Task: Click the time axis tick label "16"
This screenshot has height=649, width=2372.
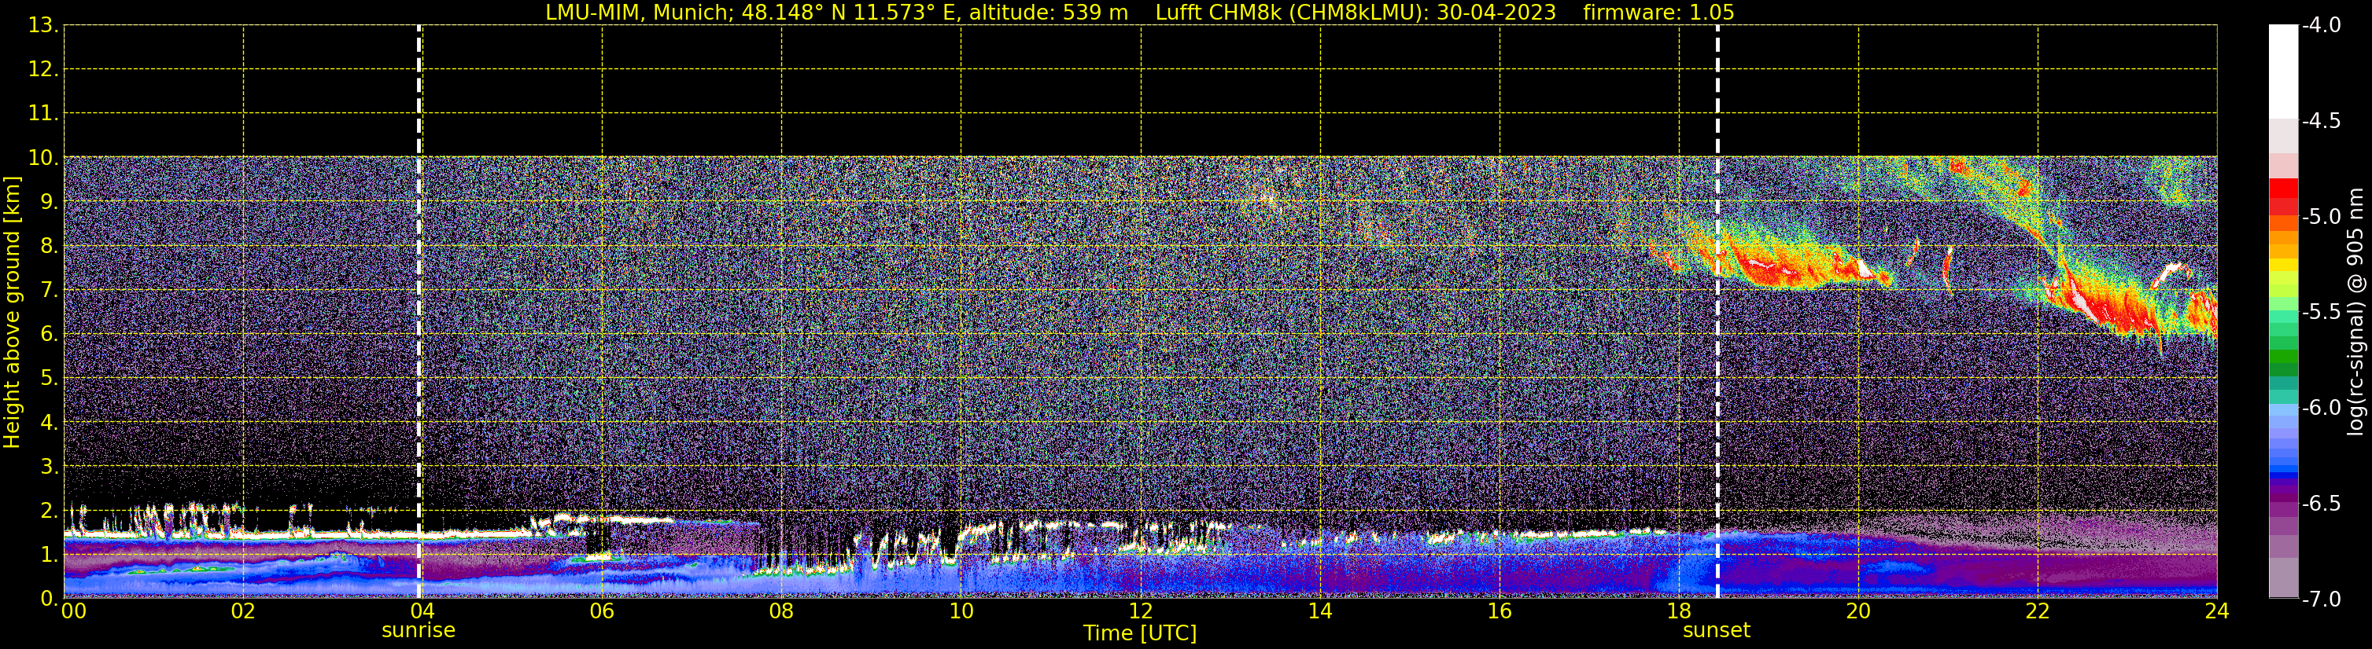Action: (x=1499, y=611)
